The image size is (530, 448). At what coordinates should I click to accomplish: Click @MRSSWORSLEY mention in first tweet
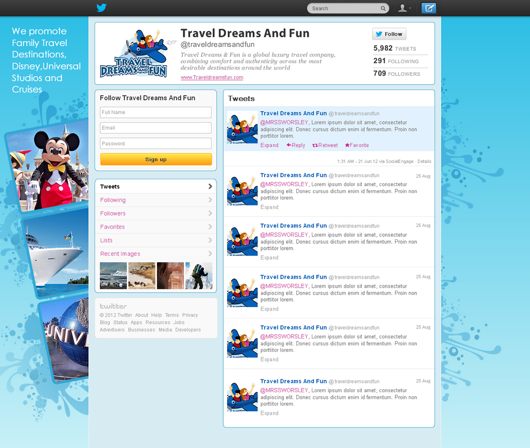284,122
